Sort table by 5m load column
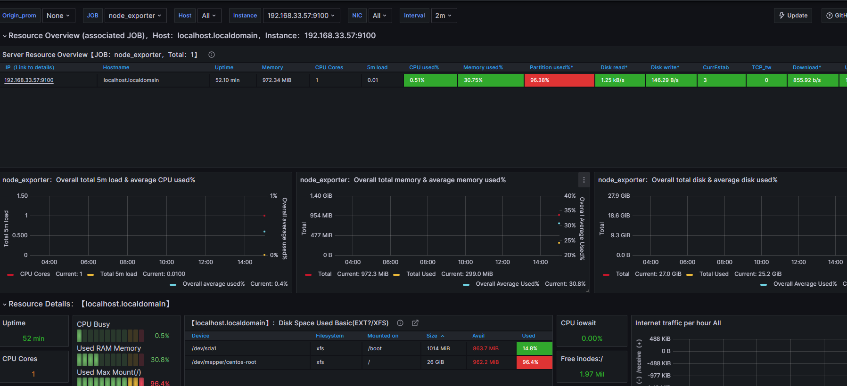The image size is (847, 386). (377, 67)
